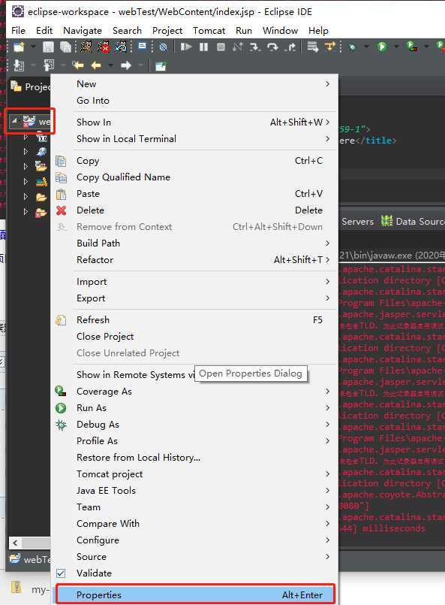Viewport: 445px width, 605px height.
Task: Open the Debug launch dropdown arrow
Action: pos(366,47)
